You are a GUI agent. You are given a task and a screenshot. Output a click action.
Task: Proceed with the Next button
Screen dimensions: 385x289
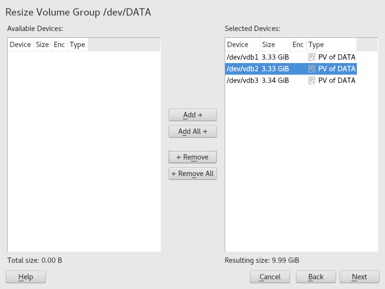click(x=359, y=277)
